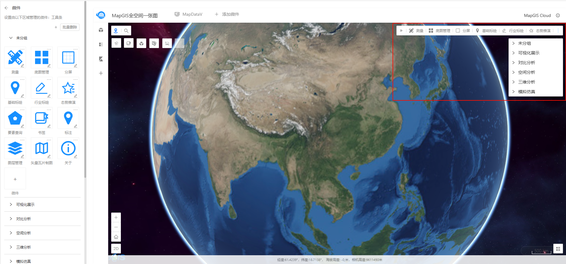Edit the 关于 widget via its pencil icon
566x264 pixels.
coord(76,156)
